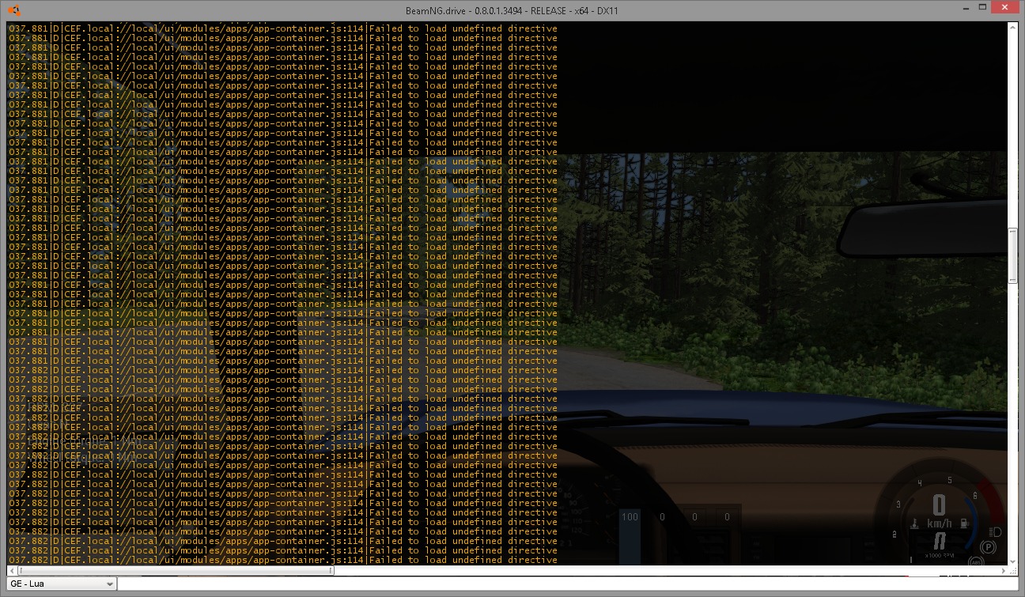This screenshot has width=1025, height=597.
Task: Click the horizontal scrollbar right arrow
Action: click(x=1003, y=570)
